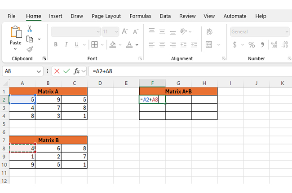292x193 pixels.
Task: Toggle Italic formatting
Action: click(66, 44)
